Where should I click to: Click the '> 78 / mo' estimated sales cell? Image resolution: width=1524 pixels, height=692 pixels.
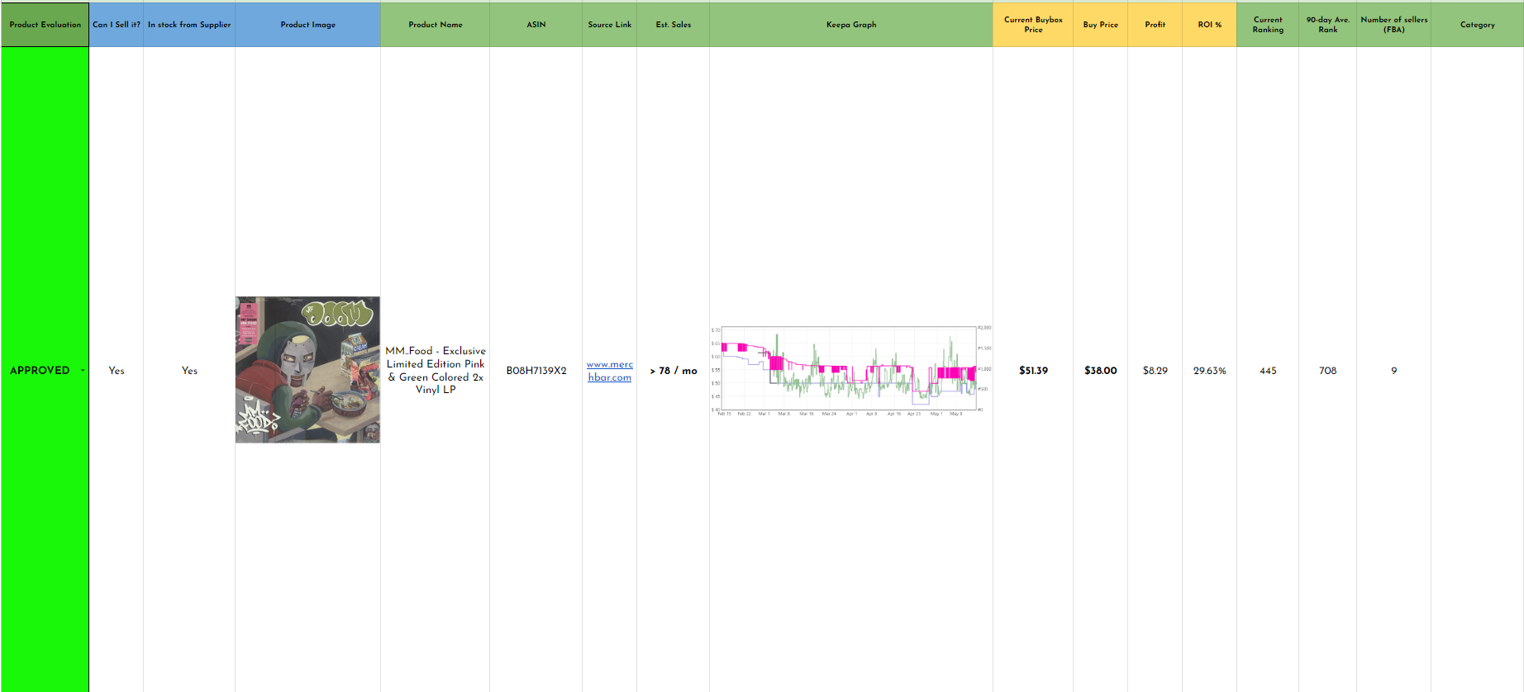point(674,371)
